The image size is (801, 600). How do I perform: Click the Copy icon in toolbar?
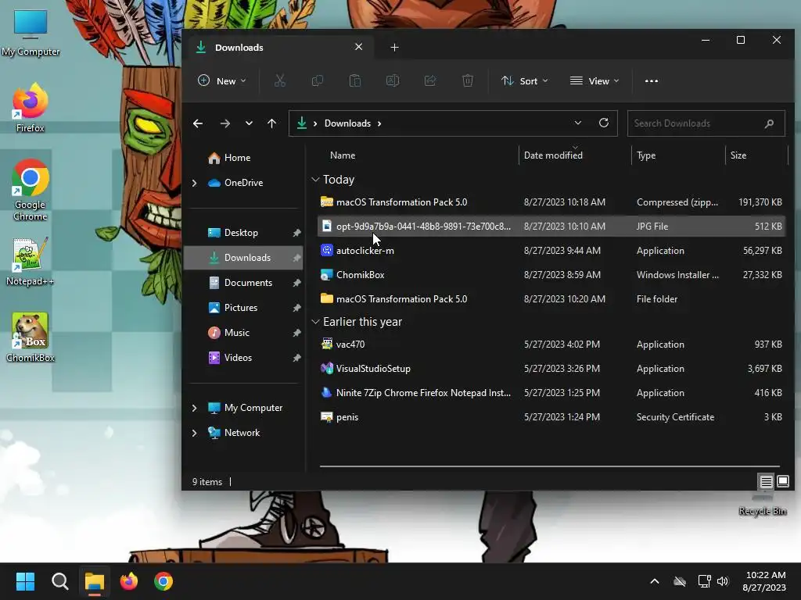[x=318, y=80]
